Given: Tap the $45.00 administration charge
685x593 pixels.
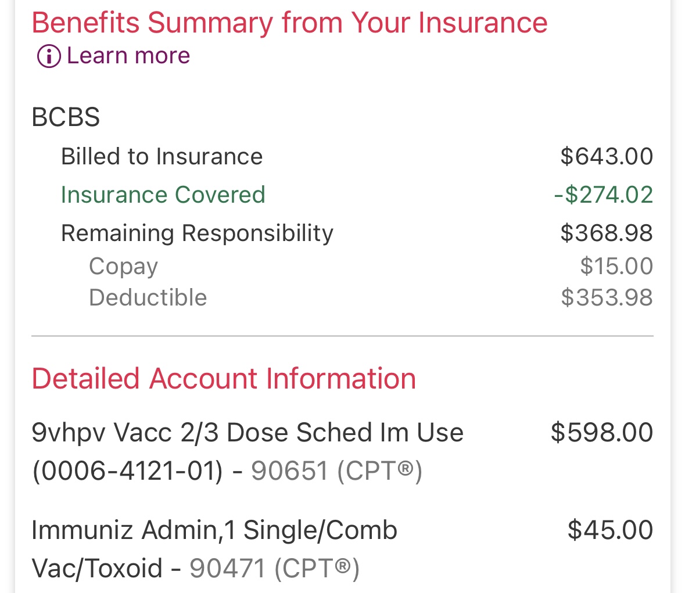Looking at the screenshot, I should tap(610, 530).
